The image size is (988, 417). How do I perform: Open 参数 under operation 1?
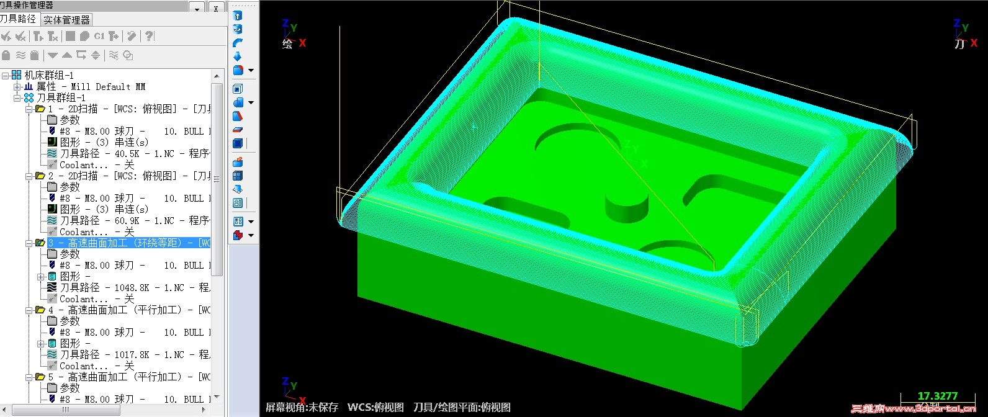point(70,120)
